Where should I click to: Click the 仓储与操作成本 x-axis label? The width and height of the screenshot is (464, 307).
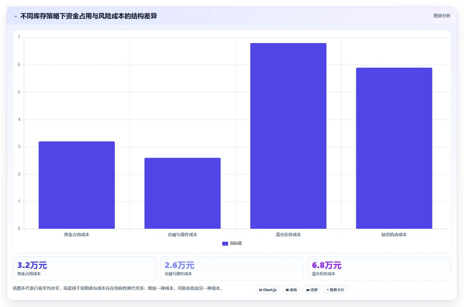click(x=183, y=235)
